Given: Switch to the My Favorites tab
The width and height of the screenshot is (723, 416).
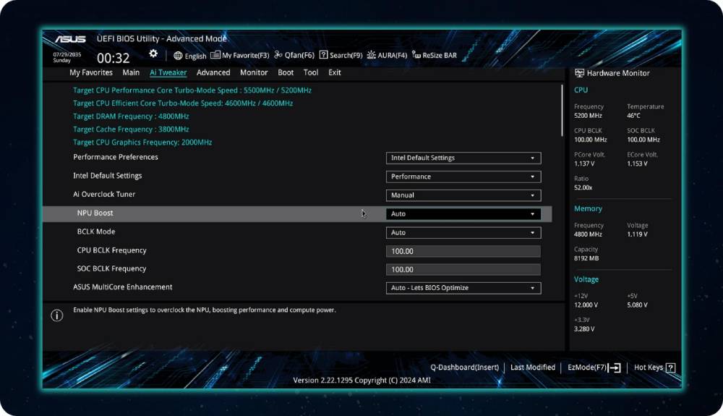Looking at the screenshot, I should click(x=91, y=72).
